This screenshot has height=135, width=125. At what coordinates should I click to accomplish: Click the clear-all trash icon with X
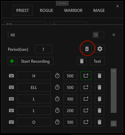[87, 49]
